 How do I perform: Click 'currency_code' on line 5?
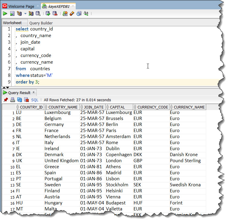(x=36, y=55)
